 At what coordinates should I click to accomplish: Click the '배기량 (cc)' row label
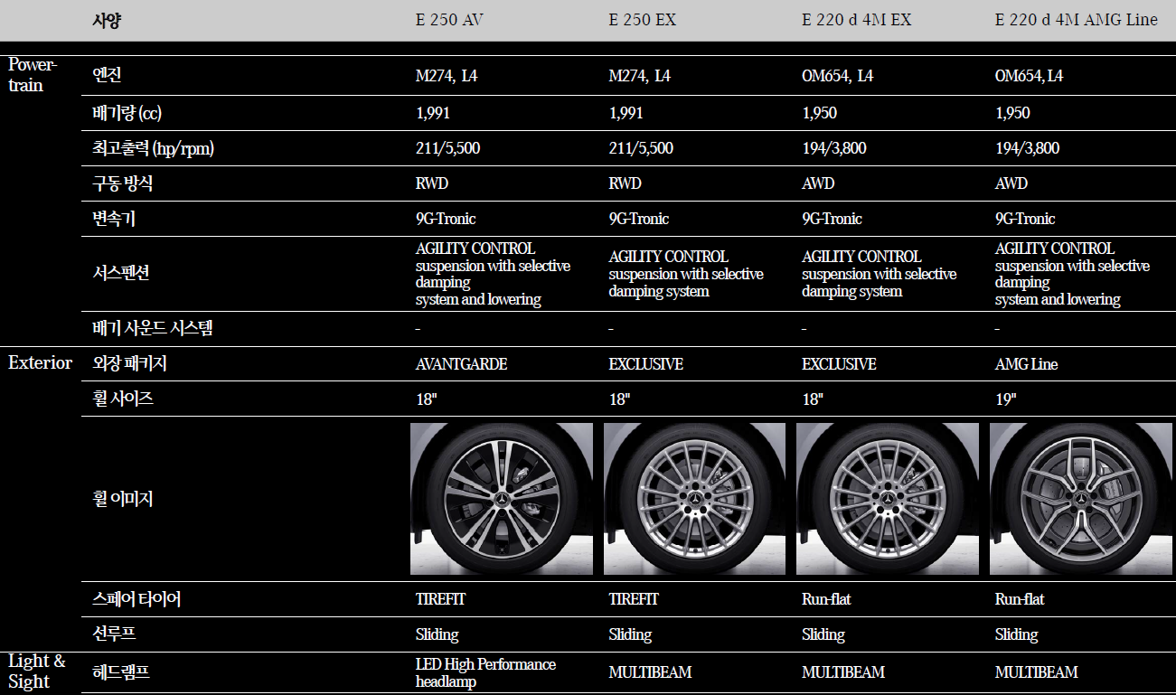127,113
